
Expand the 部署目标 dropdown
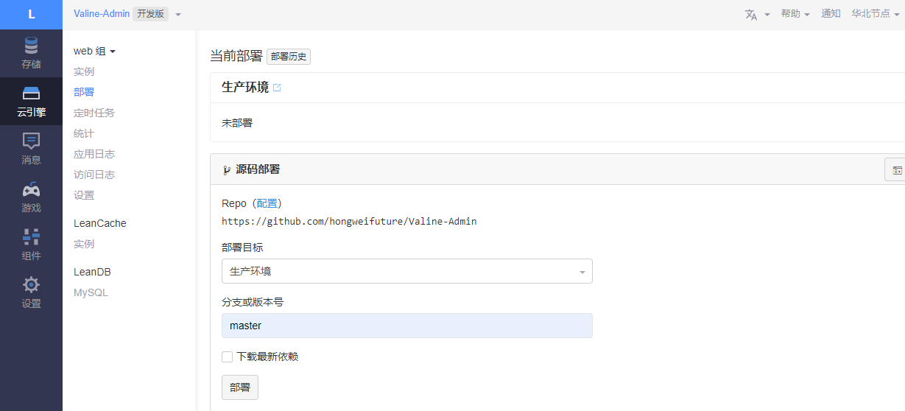pos(406,271)
